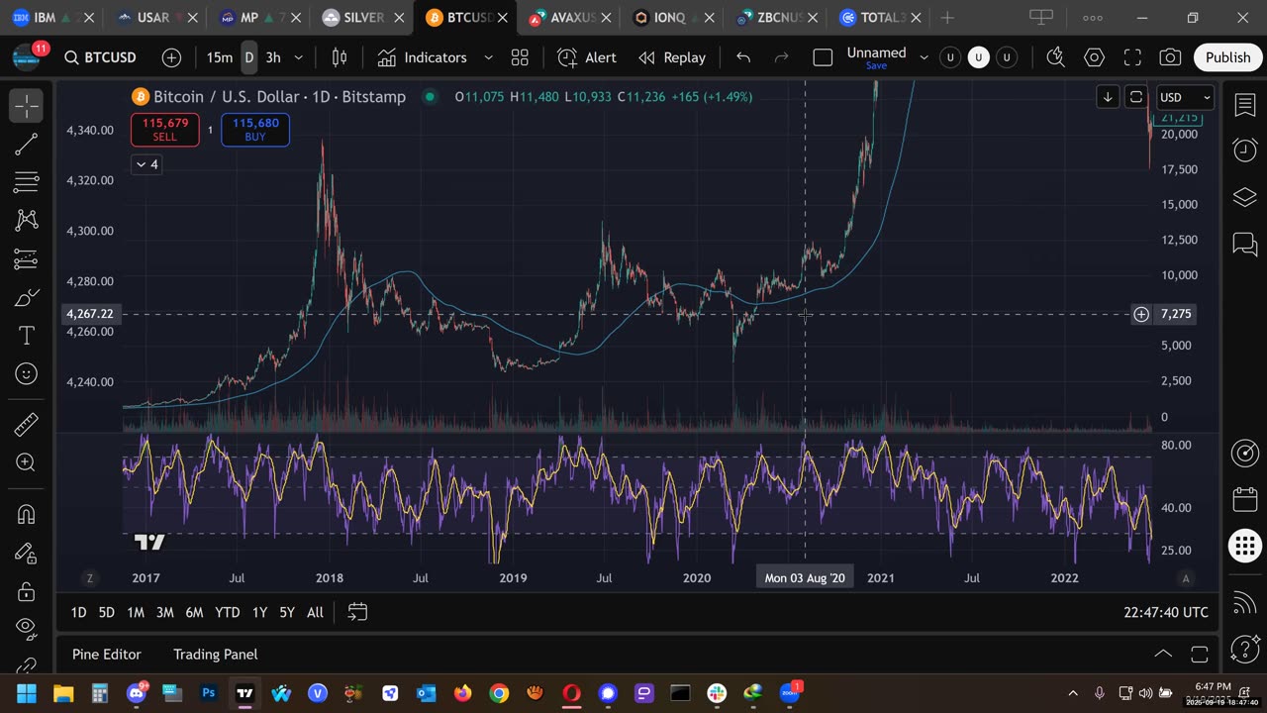Select the D daily timeframe
The height and width of the screenshot is (713, 1267).
click(x=248, y=57)
